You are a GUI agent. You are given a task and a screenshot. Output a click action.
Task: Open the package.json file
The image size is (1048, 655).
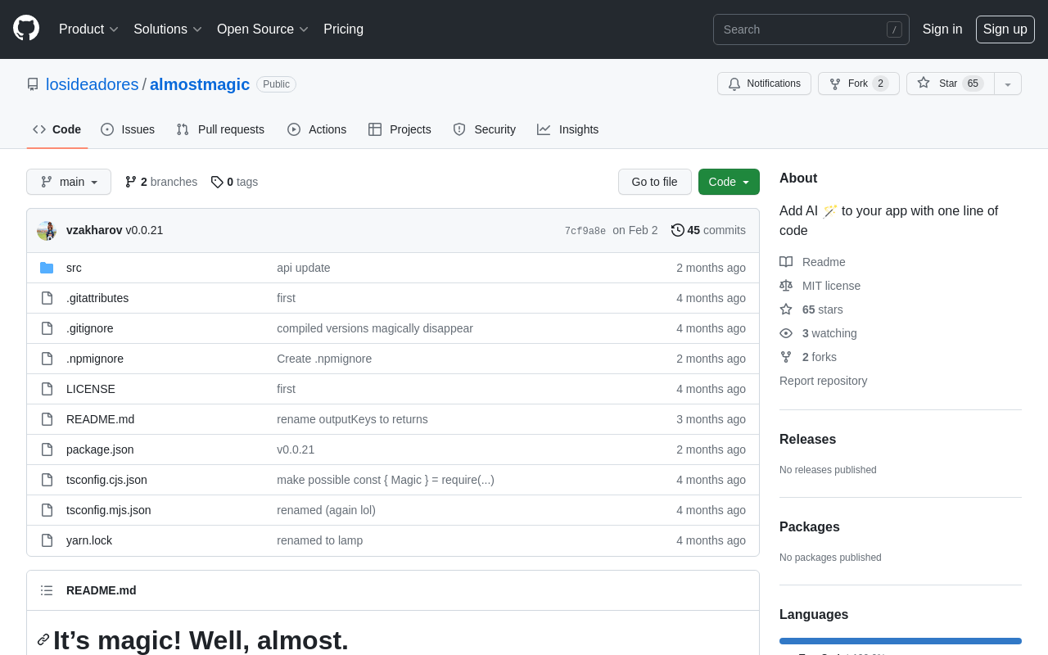pyautogui.click(x=100, y=449)
